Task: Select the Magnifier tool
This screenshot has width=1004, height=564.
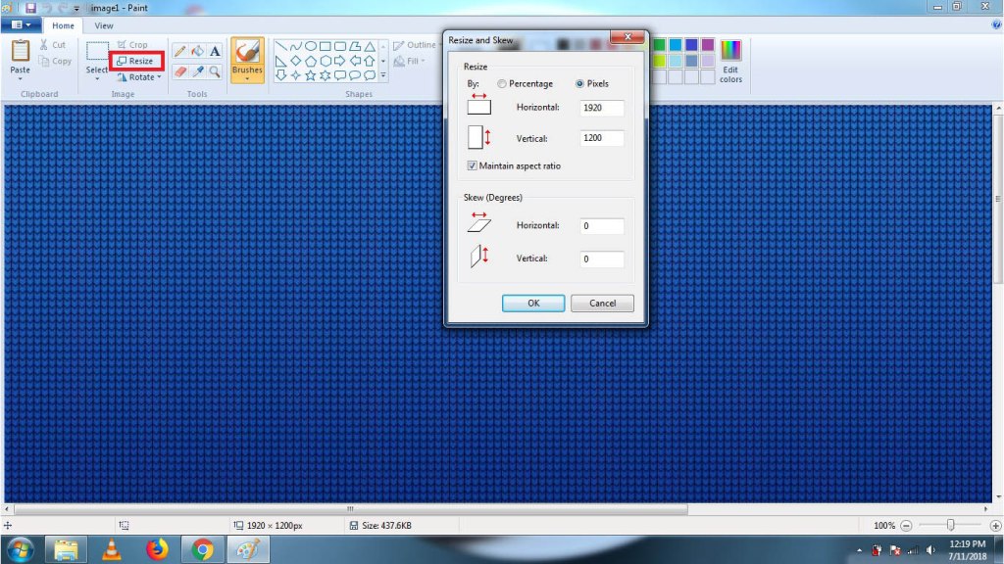Action: 215,71
